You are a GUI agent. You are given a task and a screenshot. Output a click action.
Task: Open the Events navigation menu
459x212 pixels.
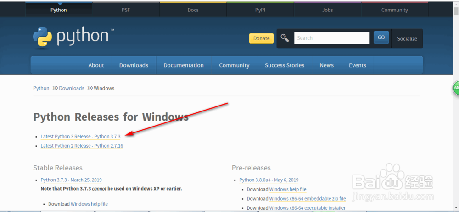358,65
